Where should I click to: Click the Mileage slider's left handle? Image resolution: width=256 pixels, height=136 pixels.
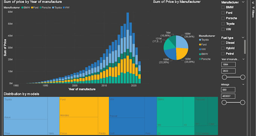(224, 103)
